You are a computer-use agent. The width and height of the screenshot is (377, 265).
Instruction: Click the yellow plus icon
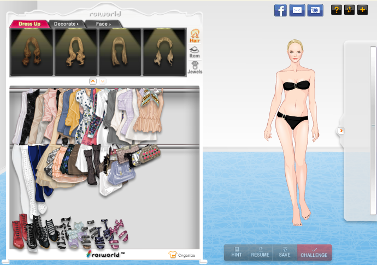(362, 10)
